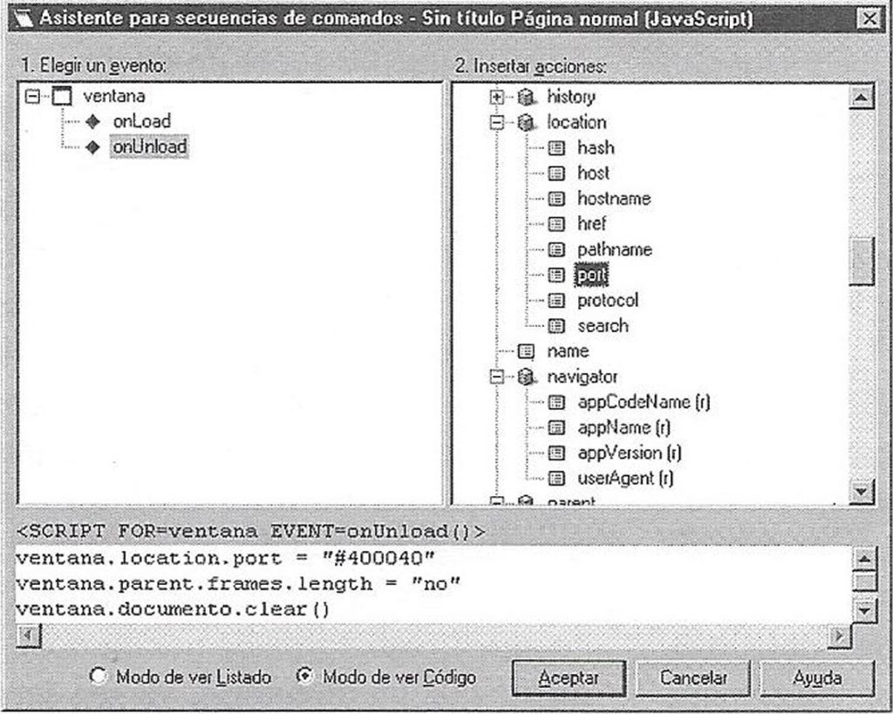The image size is (893, 714).
Task: Expand the history node
Action: tap(496, 98)
